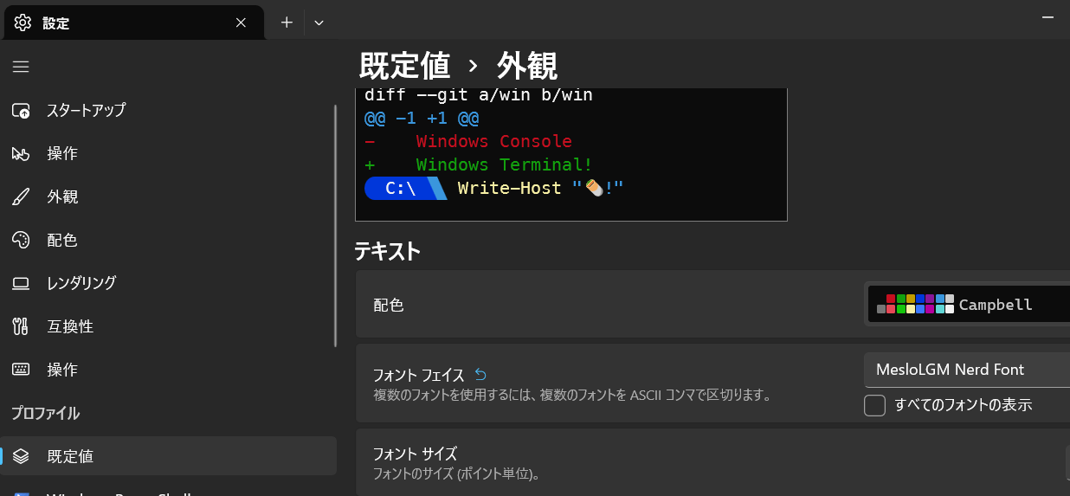Click the スタートアップ startup icon
The image size is (1070, 496).
[x=21, y=111]
